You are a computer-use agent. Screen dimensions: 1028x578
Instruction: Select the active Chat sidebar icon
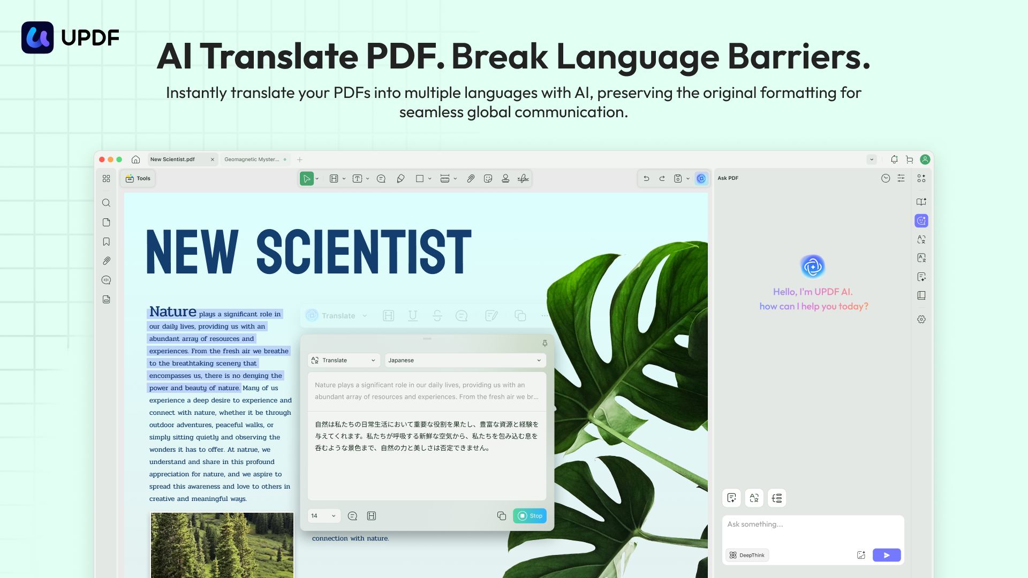pyautogui.click(x=921, y=220)
